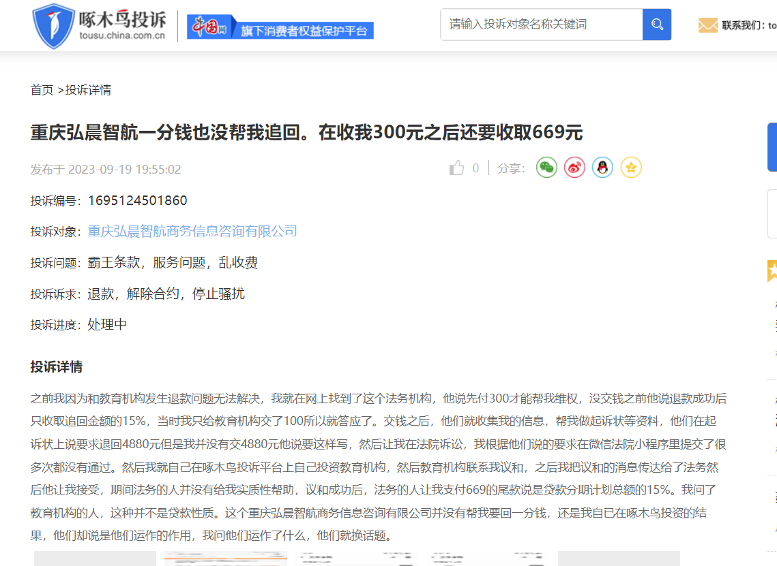Open the orange-striped document evidence thumbnail
Image resolution: width=777 pixels, height=566 pixels.
click(x=226, y=559)
